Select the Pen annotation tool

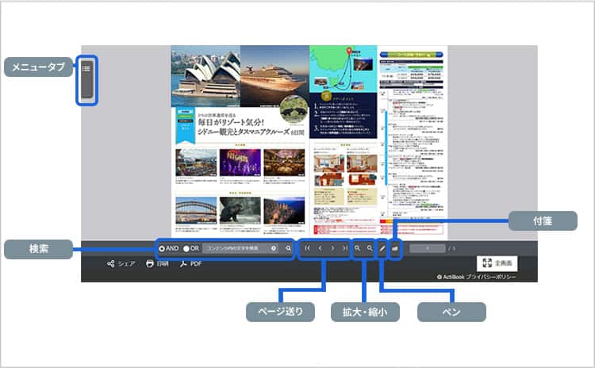coord(382,248)
